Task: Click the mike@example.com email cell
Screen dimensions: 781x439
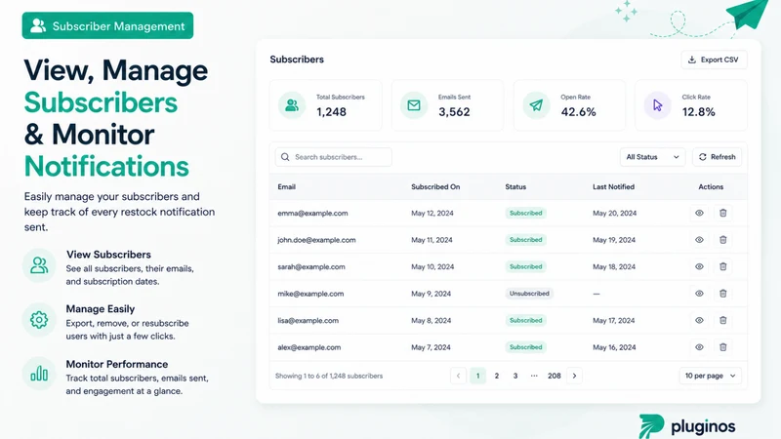Action: [x=310, y=294]
